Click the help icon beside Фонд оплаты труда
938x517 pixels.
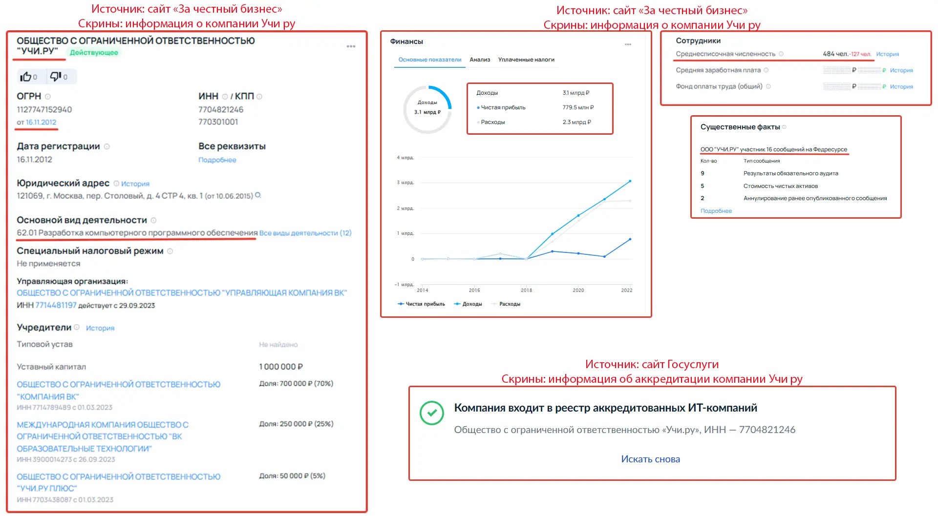pyautogui.click(x=768, y=86)
